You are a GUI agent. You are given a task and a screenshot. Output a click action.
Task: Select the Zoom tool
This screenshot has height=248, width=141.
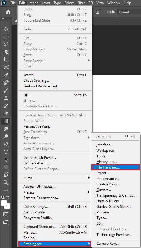6,182
